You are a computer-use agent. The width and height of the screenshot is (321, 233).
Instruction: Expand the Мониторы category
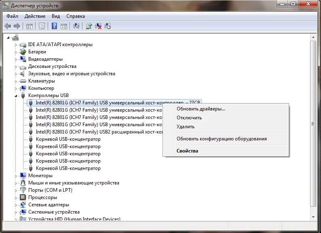(16, 176)
